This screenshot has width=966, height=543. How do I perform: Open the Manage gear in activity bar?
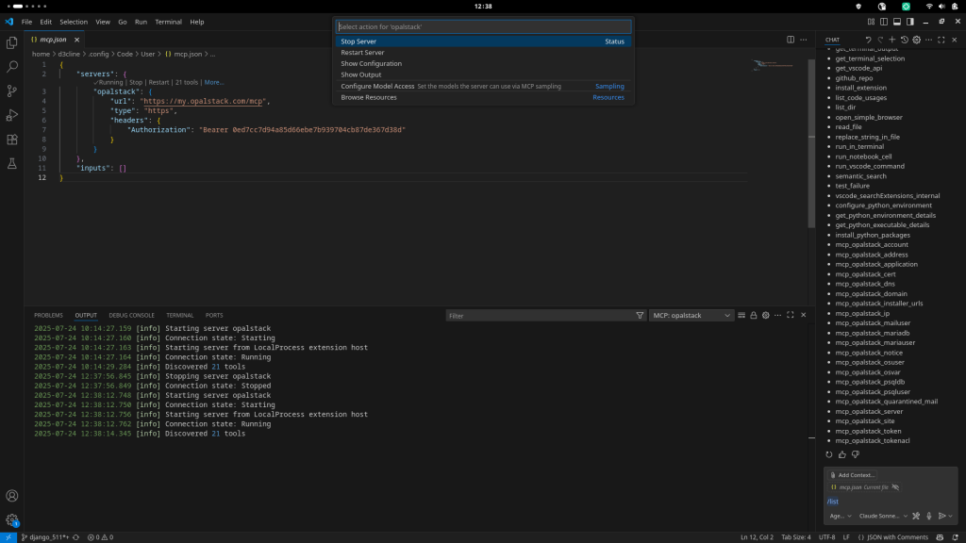pyautogui.click(x=11, y=520)
